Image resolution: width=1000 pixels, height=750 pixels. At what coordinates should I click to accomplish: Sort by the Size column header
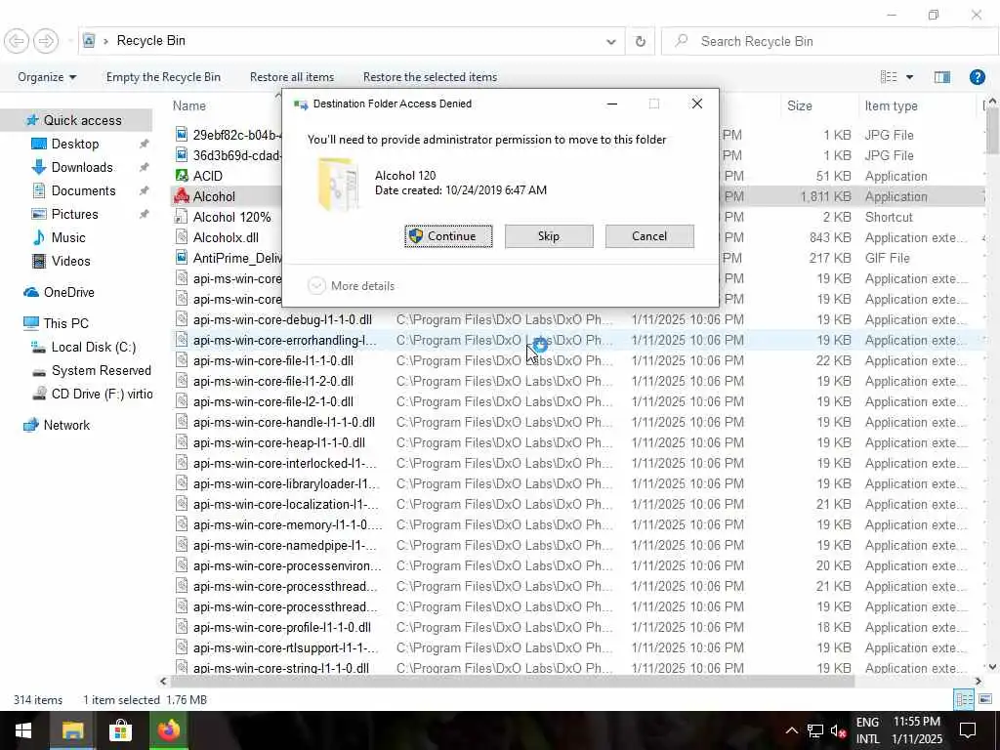point(799,105)
